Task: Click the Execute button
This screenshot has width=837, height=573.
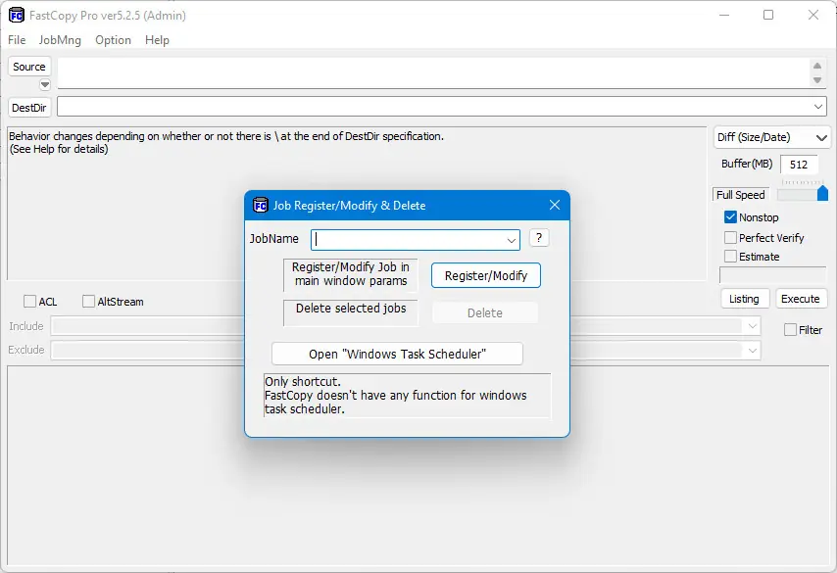Action: [800, 299]
